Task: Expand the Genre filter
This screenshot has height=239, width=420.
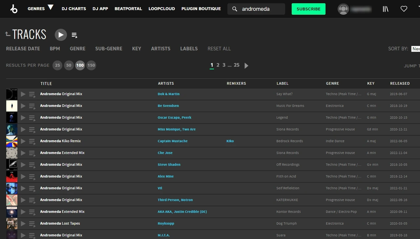Action: [77, 49]
